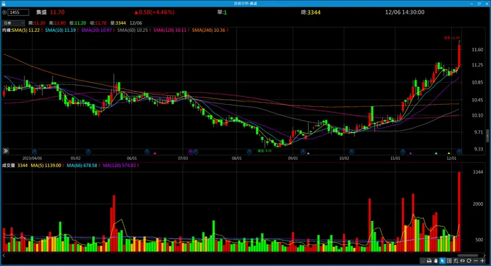Click the total volume 總:3344 text
This screenshot has width=491, height=266.
tap(311, 12)
